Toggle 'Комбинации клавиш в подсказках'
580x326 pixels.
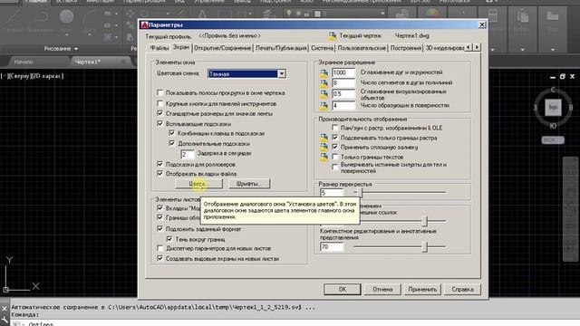(x=171, y=133)
